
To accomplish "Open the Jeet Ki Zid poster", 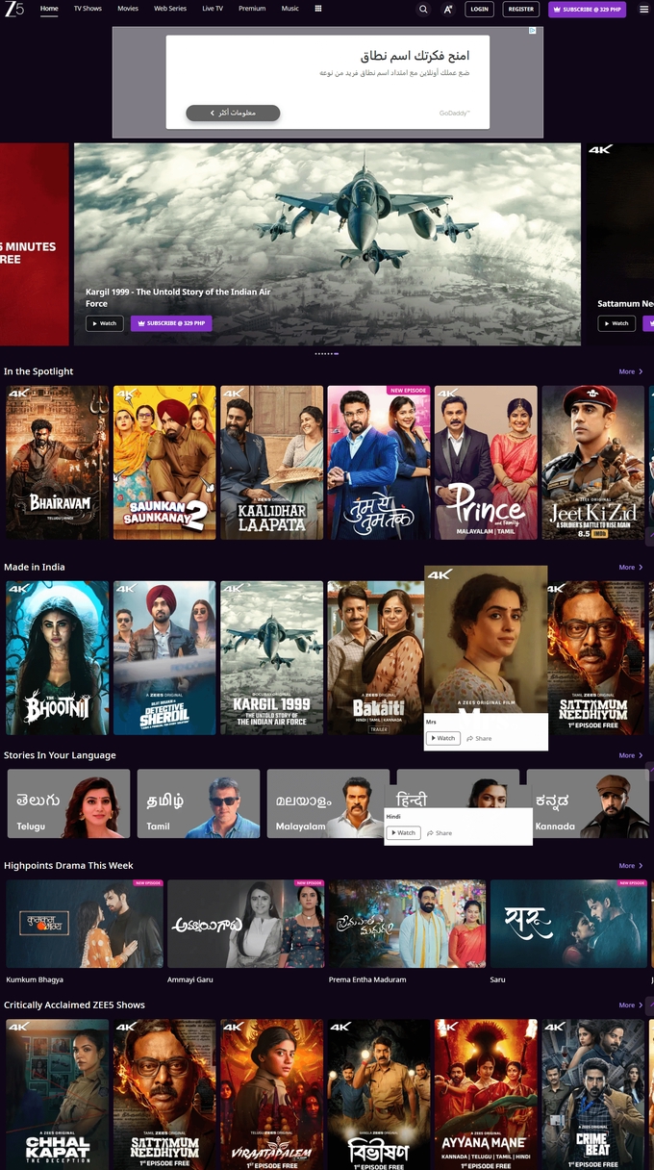I will [592, 463].
